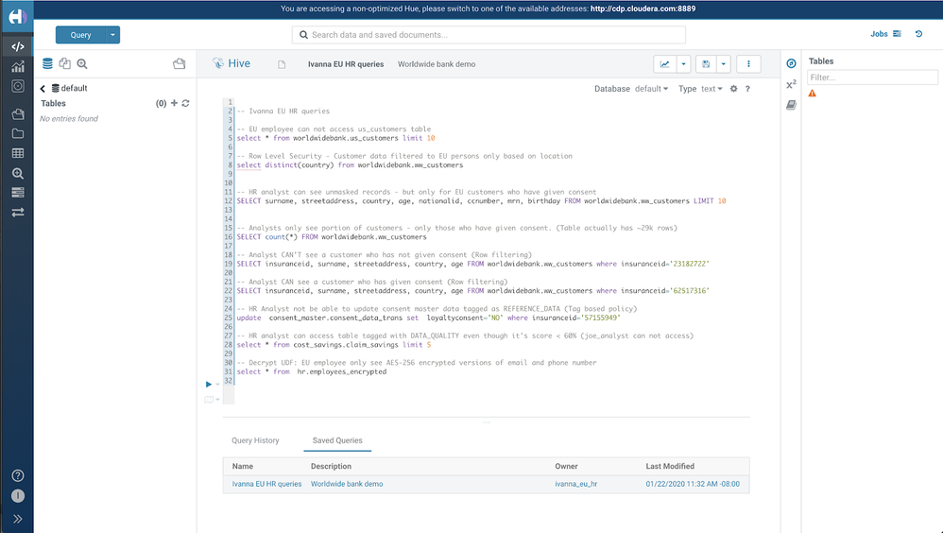Open the Ivanna EU HR queries saved query link
Image resolution: width=943 pixels, height=533 pixels.
point(266,484)
